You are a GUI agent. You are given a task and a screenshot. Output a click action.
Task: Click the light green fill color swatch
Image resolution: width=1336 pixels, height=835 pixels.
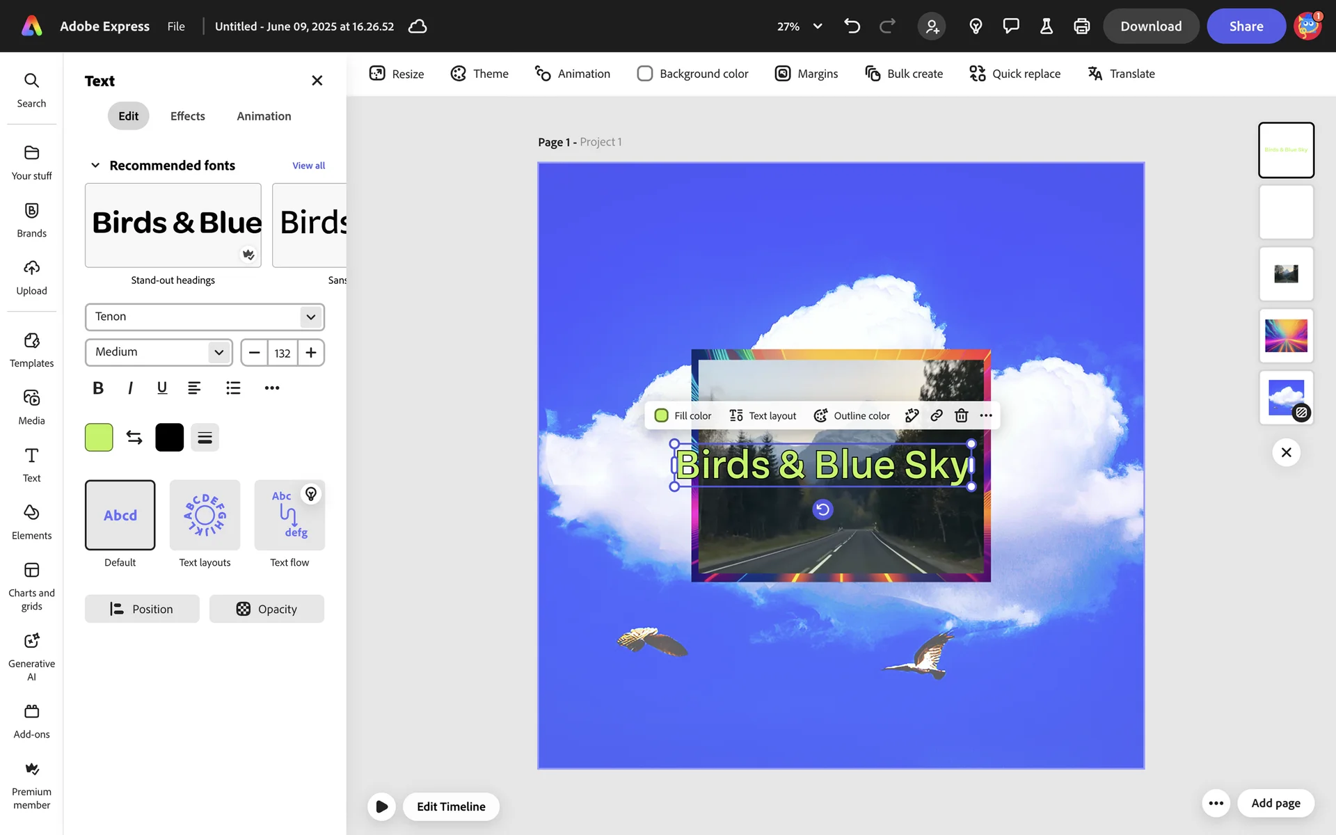pyautogui.click(x=99, y=437)
